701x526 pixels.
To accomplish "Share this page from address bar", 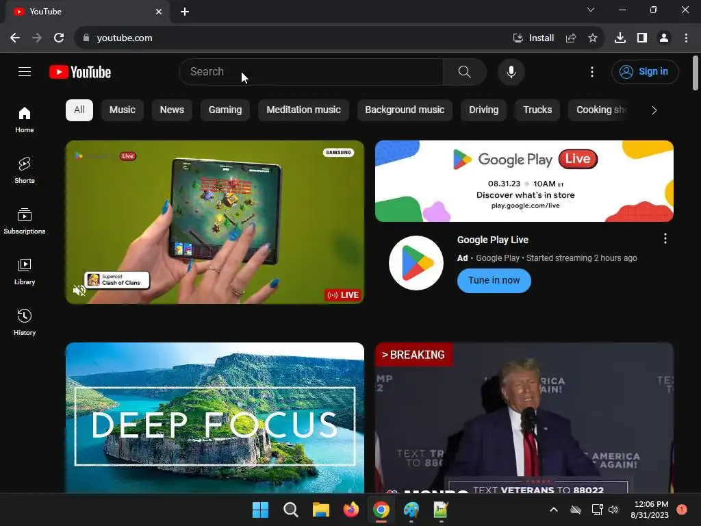I will [x=571, y=38].
